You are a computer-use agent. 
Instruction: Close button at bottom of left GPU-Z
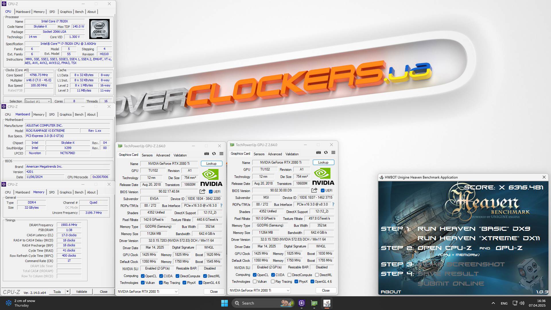click(214, 292)
